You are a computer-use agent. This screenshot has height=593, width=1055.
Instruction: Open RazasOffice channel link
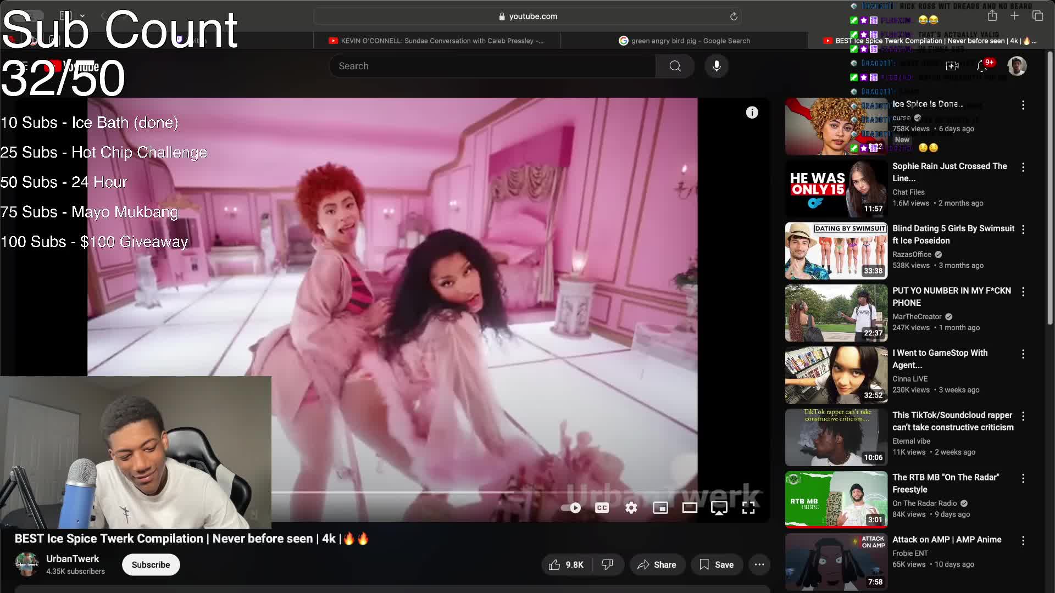pos(912,254)
